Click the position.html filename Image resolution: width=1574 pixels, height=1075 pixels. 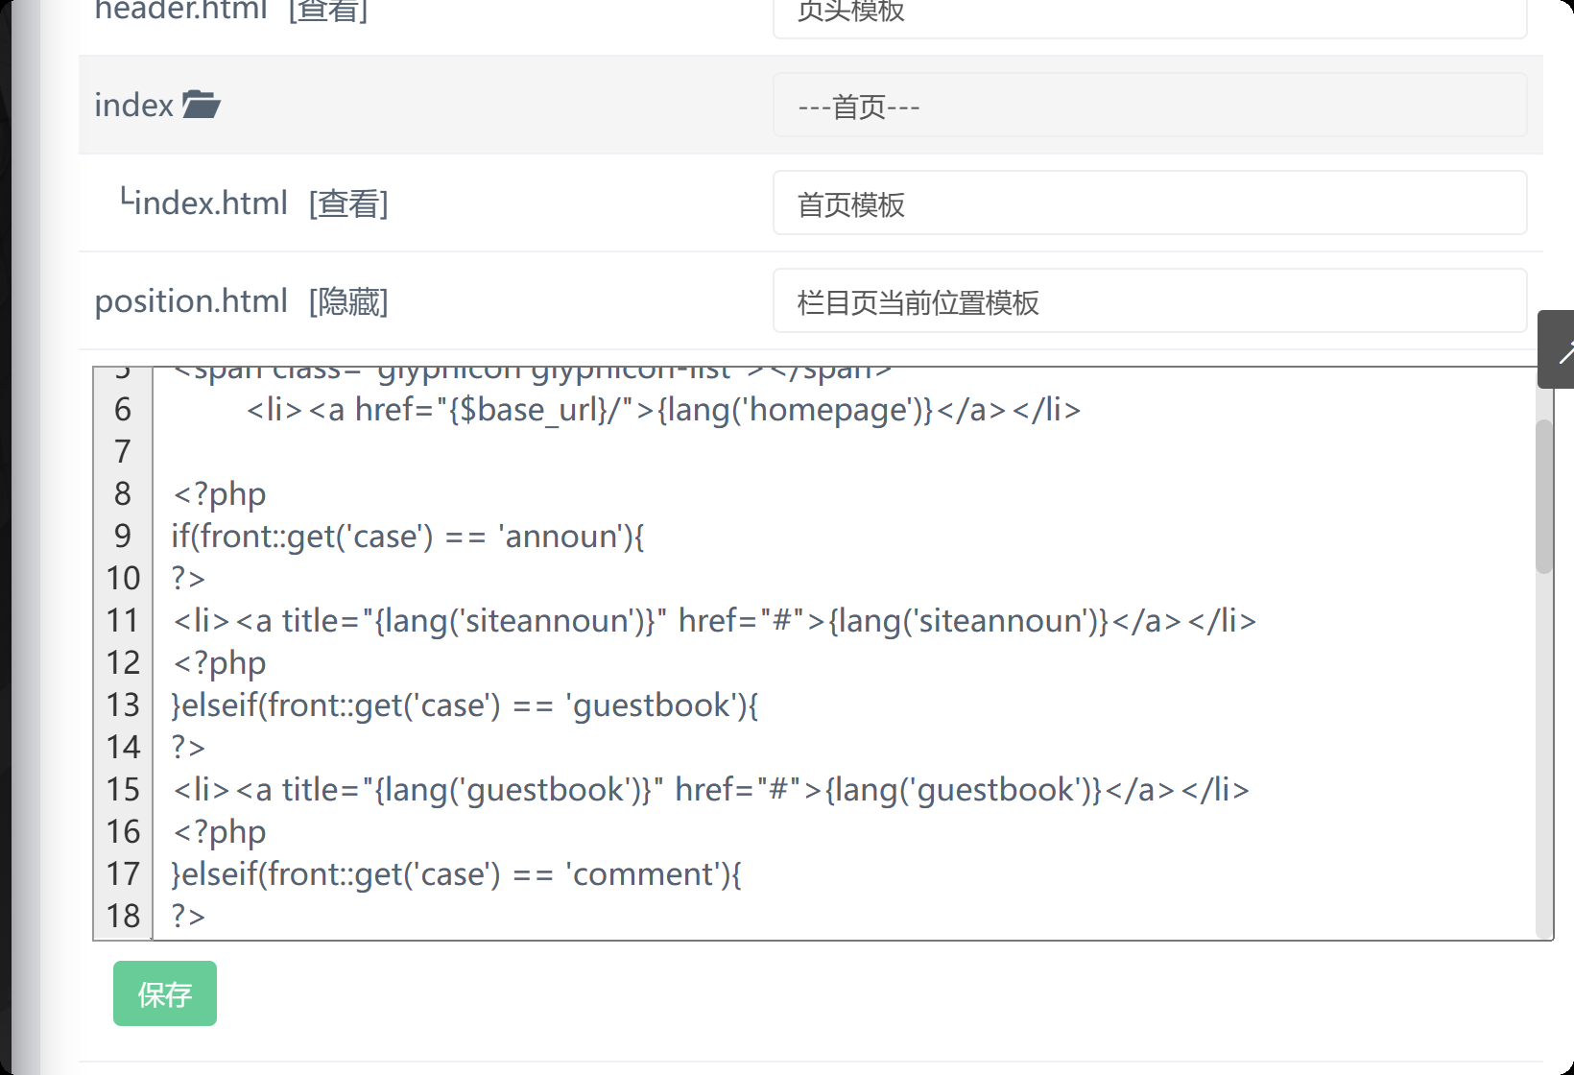click(x=191, y=300)
